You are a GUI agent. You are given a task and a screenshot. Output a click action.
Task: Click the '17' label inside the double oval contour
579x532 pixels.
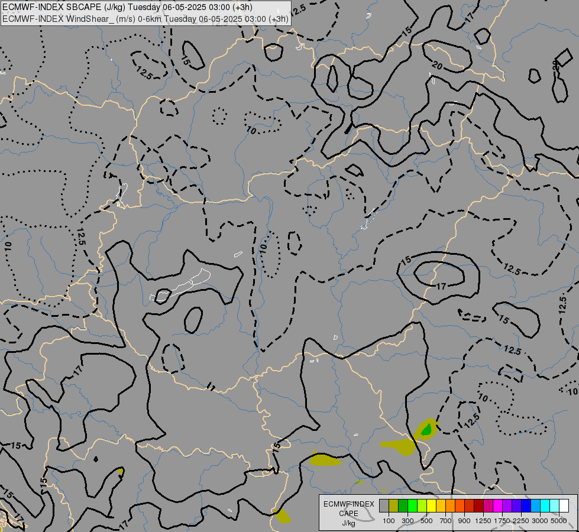(x=441, y=286)
